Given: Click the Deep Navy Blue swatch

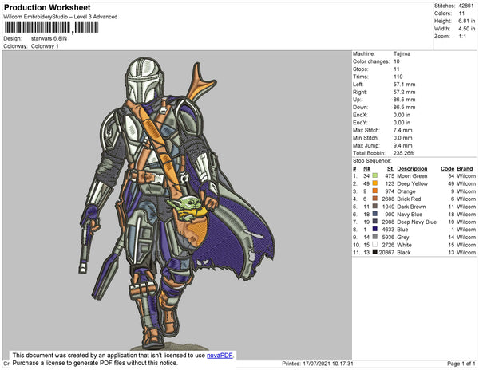Looking at the screenshot, I should coord(374,222).
